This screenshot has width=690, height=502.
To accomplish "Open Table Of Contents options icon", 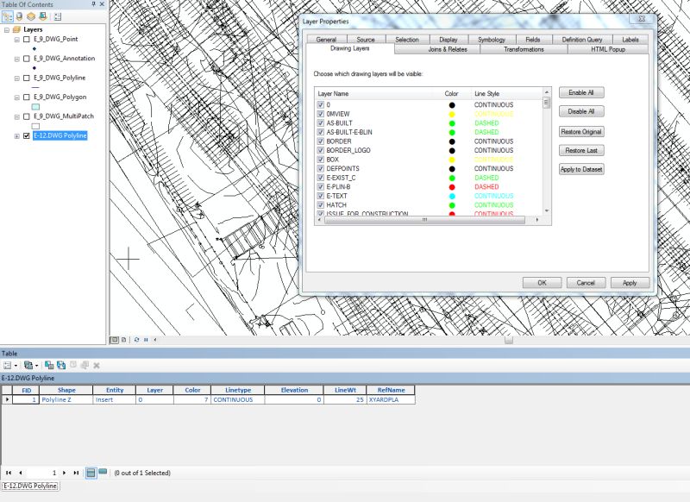I will [x=57, y=16].
